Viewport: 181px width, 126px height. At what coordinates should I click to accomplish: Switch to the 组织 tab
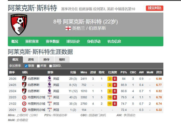point(62,59)
